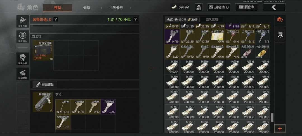The width and height of the screenshot is (302, 136).
Task: Open the 物资回收 recycle icon
Action: tap(23, 37)
